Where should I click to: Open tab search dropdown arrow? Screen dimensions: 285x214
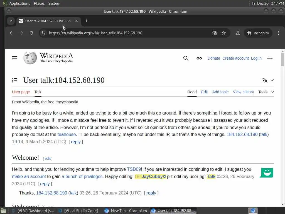[x=11, y=21]
